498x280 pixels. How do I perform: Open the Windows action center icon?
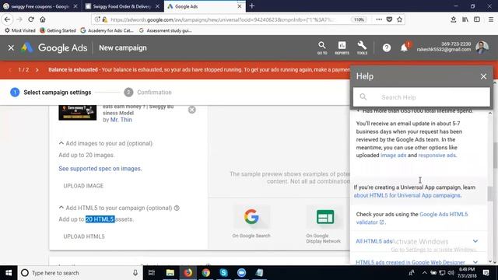click(486, 273)
